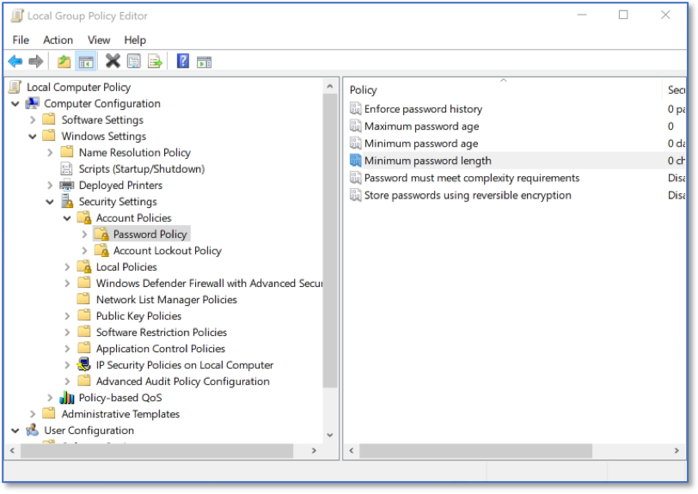Click the Scripts (Startup/Shutdown) icon

[x=66, y=168]
